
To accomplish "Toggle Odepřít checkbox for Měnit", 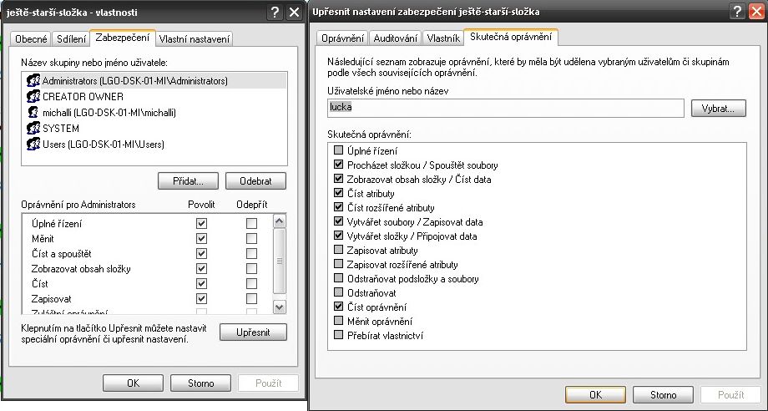I will click(x=252, y=239).
